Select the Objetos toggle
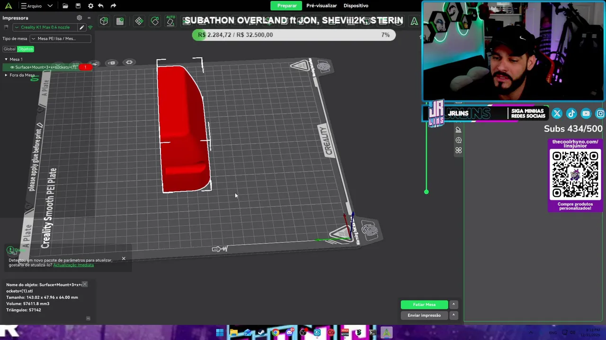606x340 pixels. (x=26, y=49)
